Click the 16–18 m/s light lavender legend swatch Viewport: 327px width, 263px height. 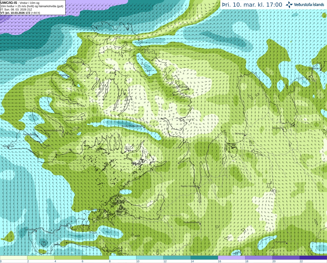231,258
